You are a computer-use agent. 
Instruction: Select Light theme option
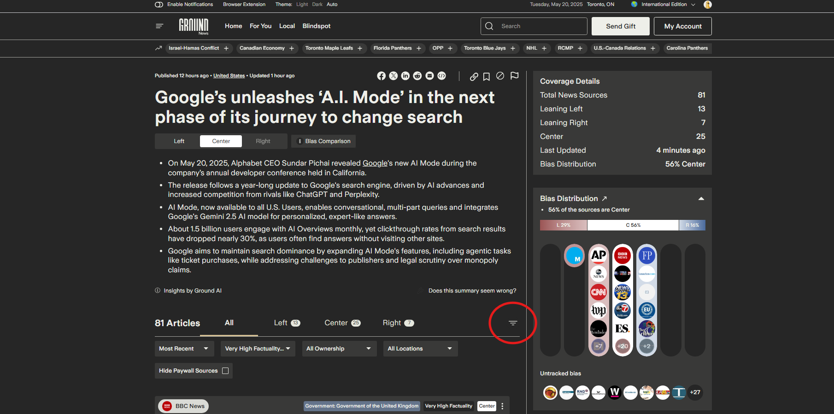coord(302,5)
